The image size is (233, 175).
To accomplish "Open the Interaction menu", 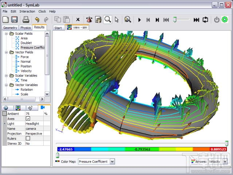I will click(x=27, y=11).
